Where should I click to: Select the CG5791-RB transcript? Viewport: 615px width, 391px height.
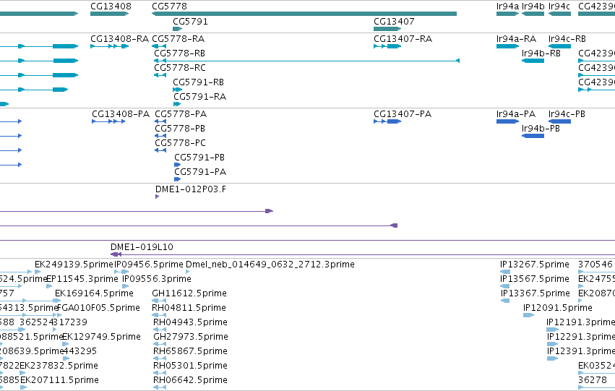[177, 90]
